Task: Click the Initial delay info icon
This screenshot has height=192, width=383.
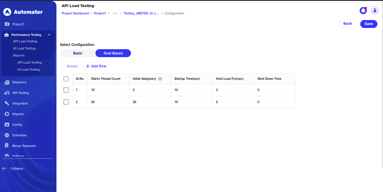Action: (x=160, y=79)
